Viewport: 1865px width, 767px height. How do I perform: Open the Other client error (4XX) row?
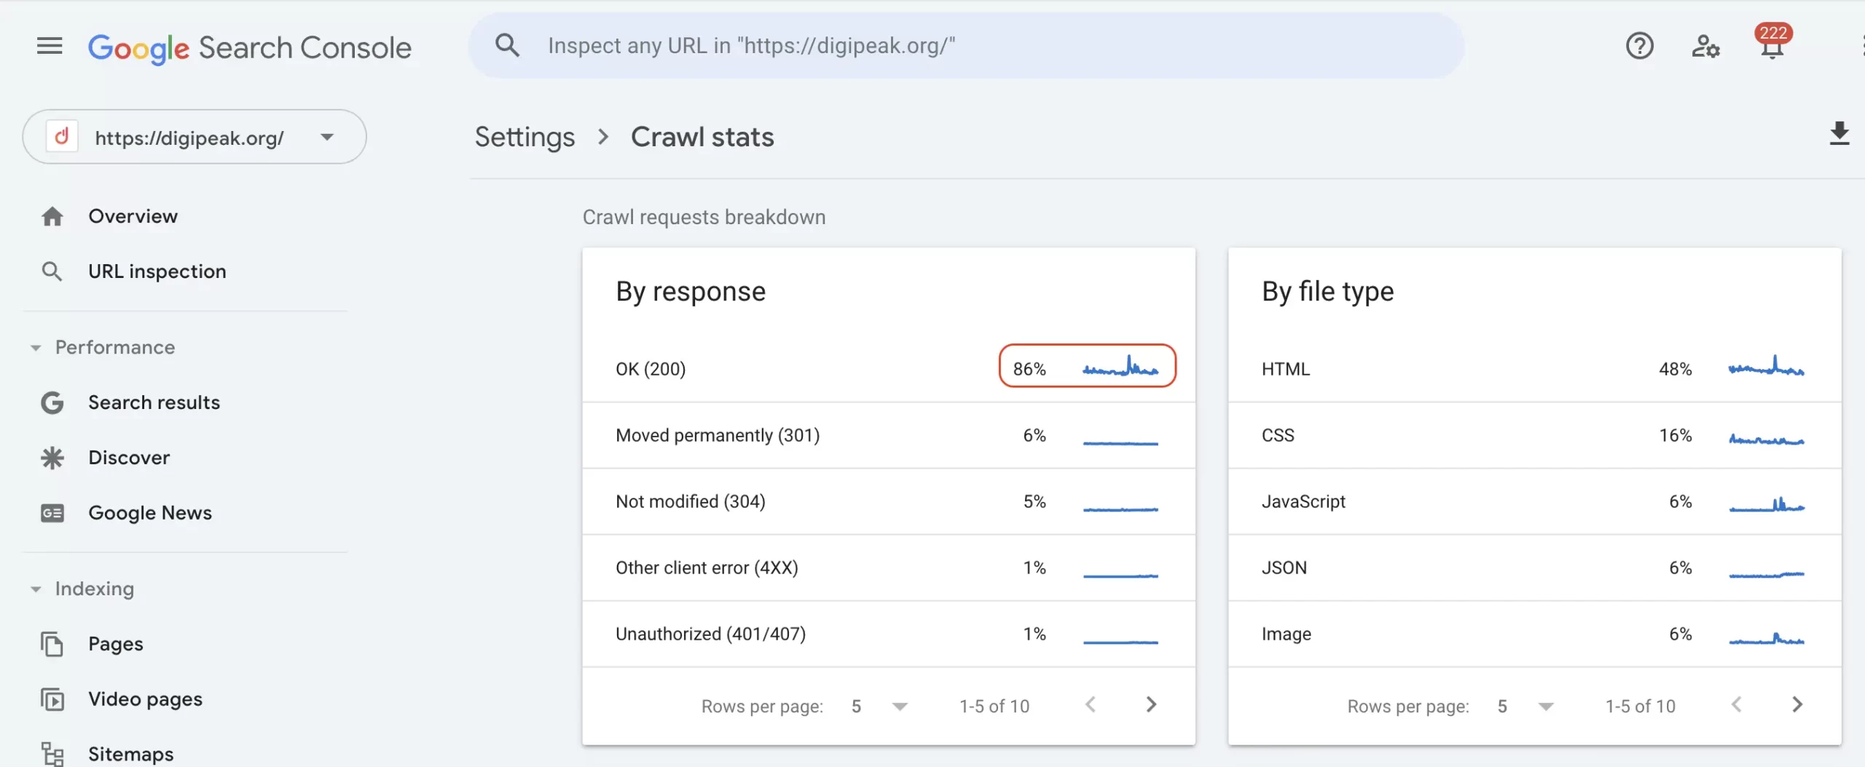tap(888, 568)
